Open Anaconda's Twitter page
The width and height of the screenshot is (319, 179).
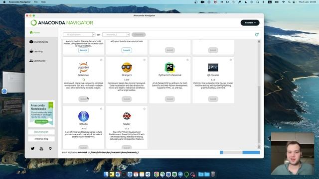[32, 149]
